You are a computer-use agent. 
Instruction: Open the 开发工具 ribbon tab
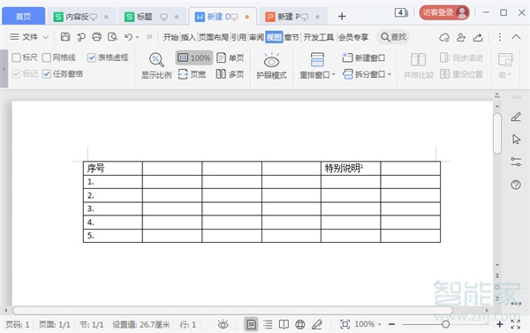tap(318, 37)
